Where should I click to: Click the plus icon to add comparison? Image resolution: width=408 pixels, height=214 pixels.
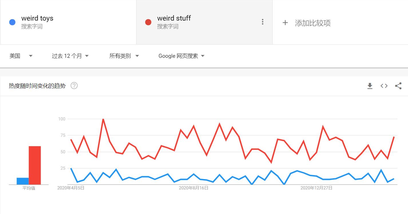[x=285, y=23]
